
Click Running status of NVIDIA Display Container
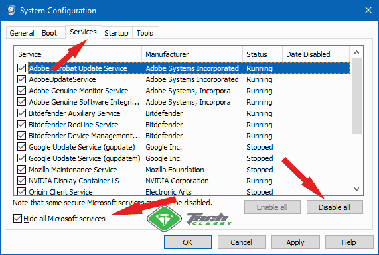(x=260, y=181)
